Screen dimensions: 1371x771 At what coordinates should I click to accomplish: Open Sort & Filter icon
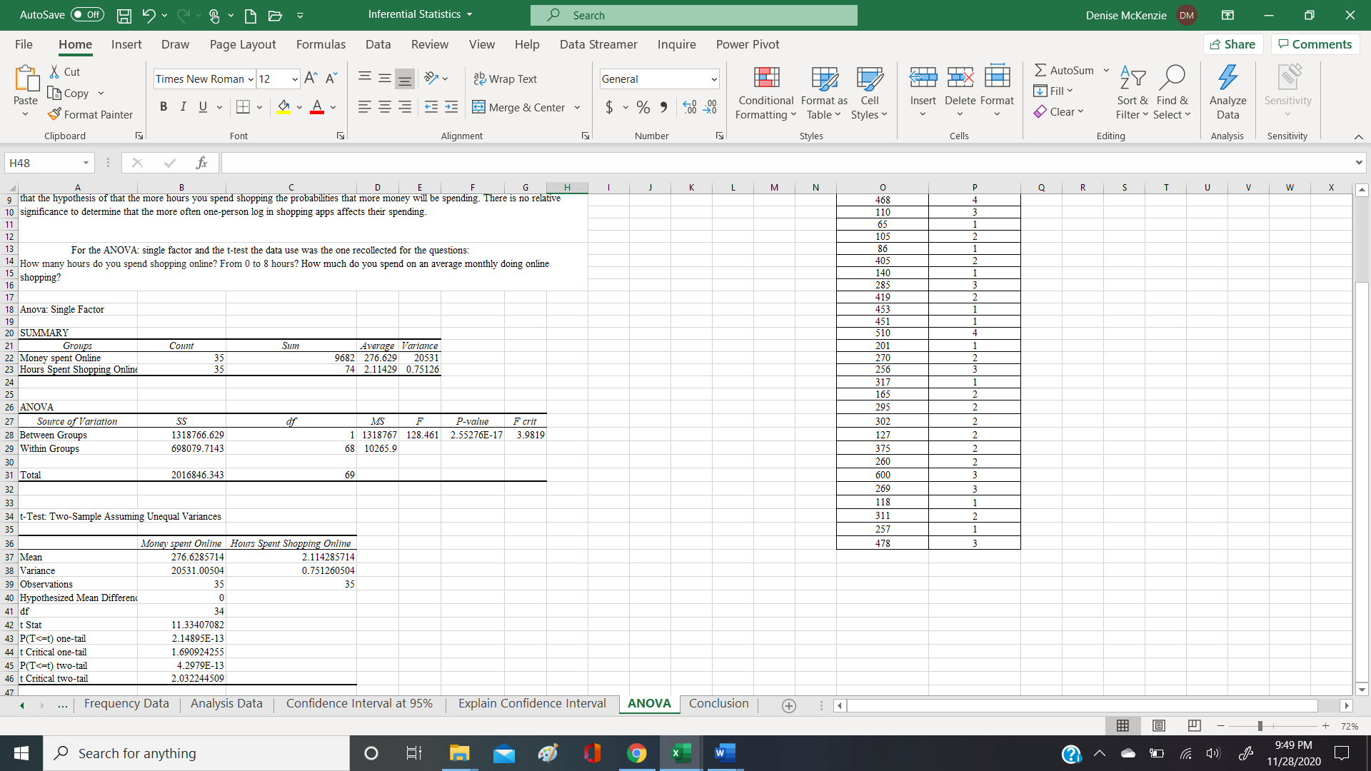[x=1133, y=76]
